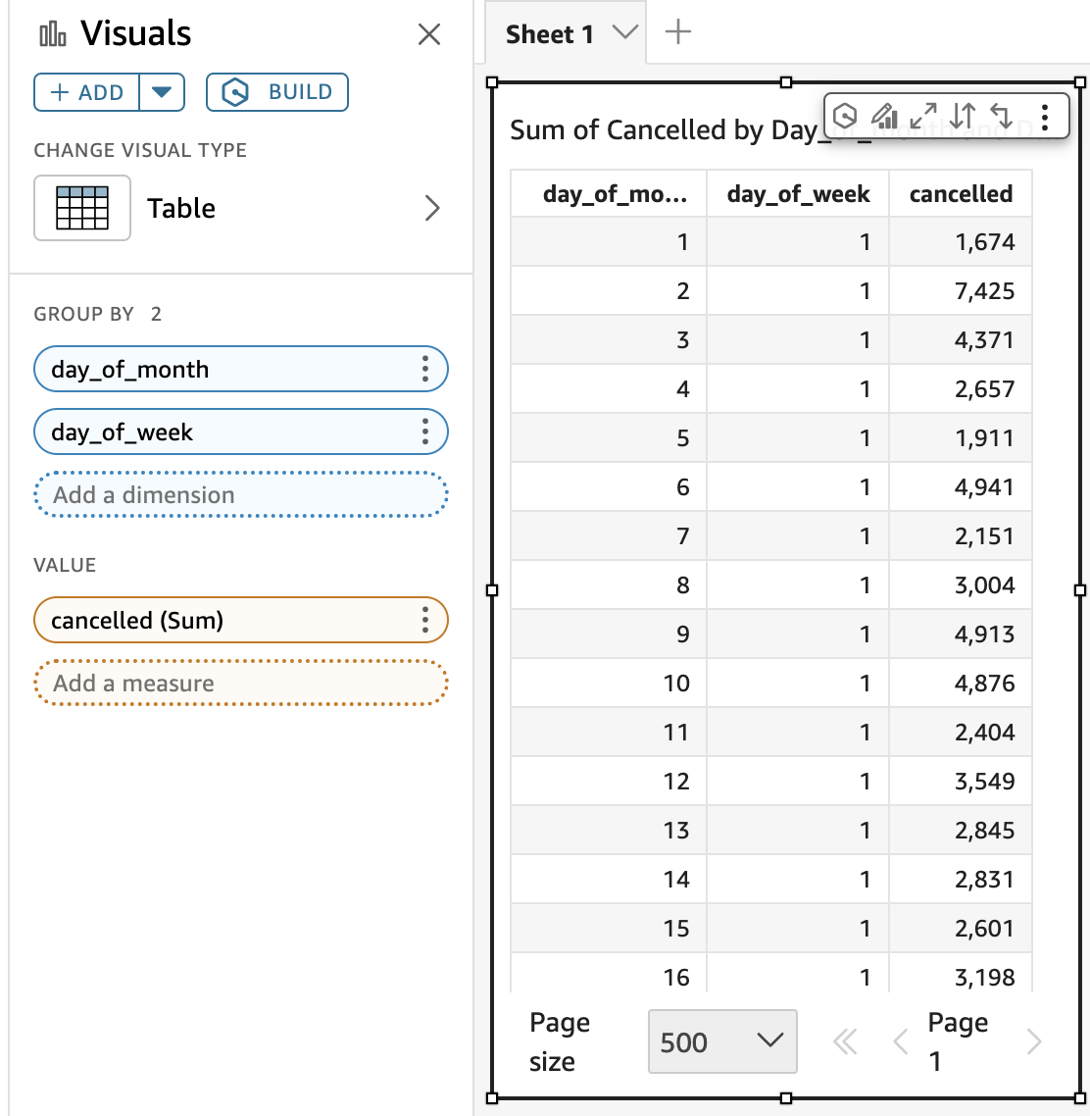1090x1116 pixels.
Task: Expand the ADD button dropdown arrow
Action: click(x=162, y=92)
